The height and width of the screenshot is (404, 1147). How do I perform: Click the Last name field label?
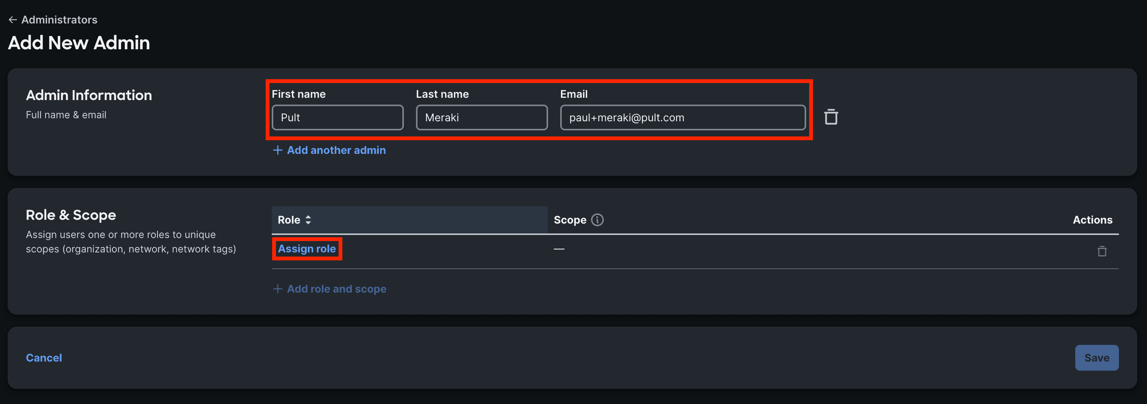(442, 94)
